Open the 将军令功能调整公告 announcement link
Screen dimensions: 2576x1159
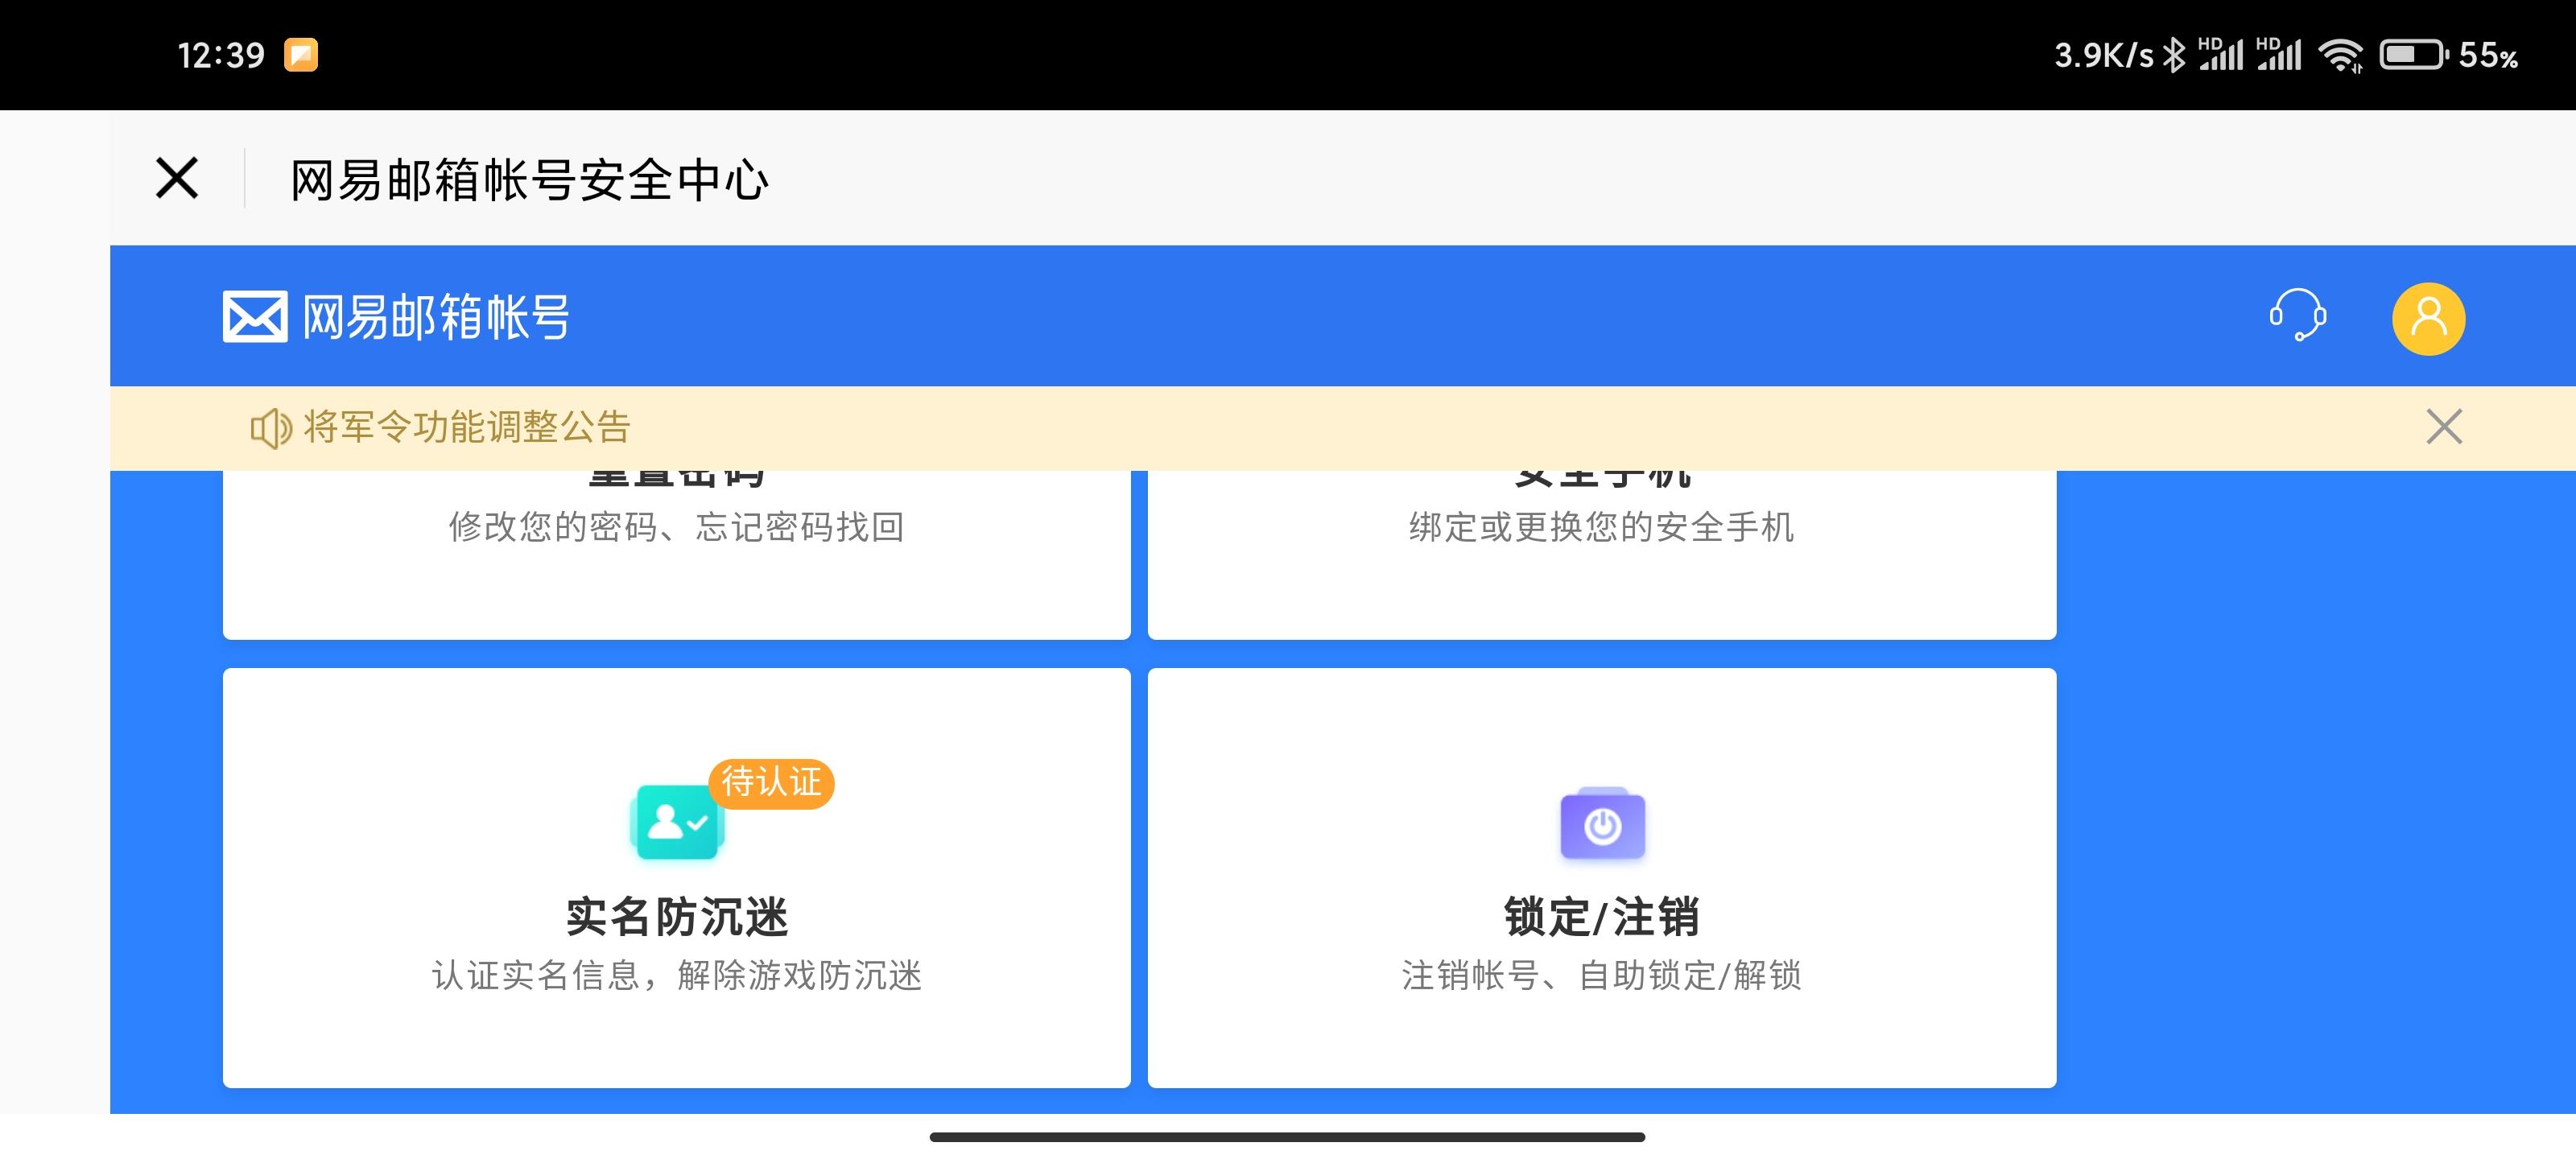point(466,427)
